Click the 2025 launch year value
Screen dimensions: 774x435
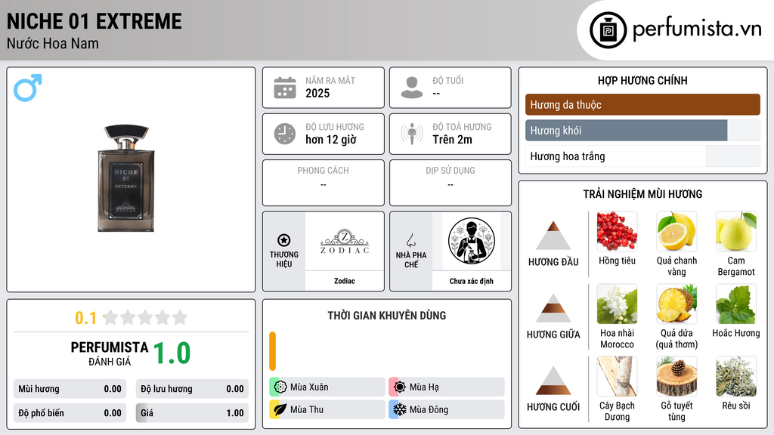click(x=317, y=93)
